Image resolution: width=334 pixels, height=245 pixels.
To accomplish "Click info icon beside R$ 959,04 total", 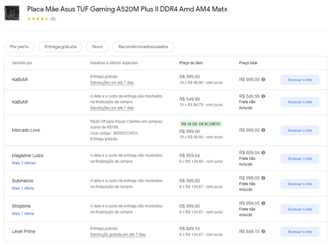I will tap(263, 153).
